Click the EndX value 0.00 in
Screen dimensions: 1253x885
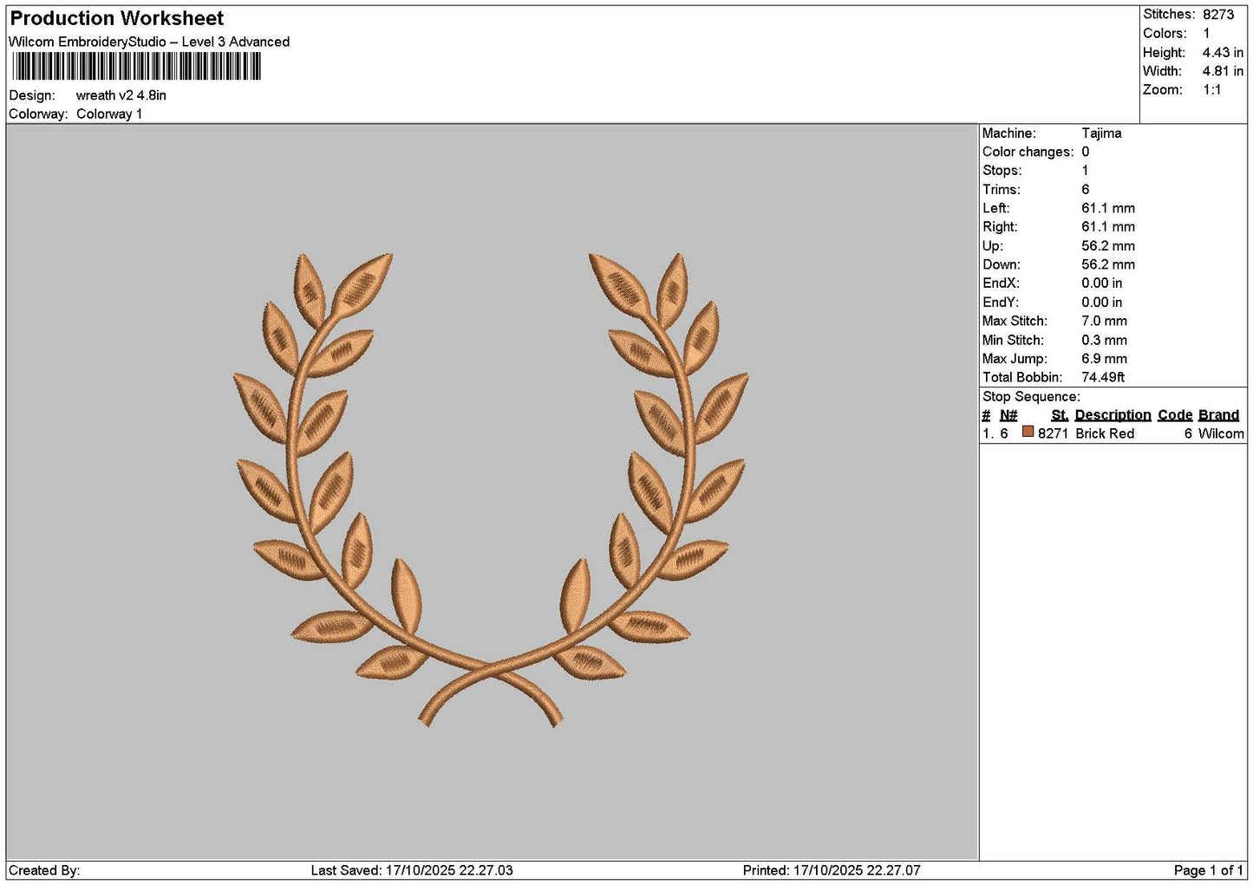[1101, 283]
